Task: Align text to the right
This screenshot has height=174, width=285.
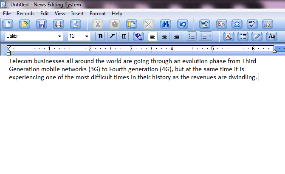Action: (x=176, y=36)
